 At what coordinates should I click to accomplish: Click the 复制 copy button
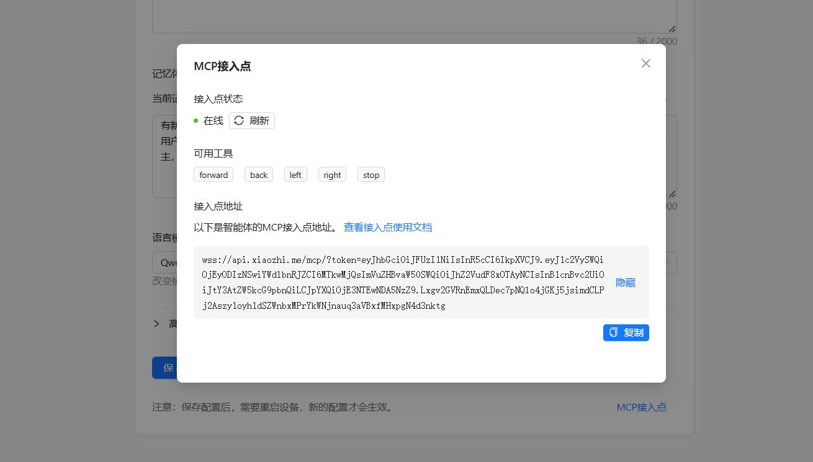[626, 332]
